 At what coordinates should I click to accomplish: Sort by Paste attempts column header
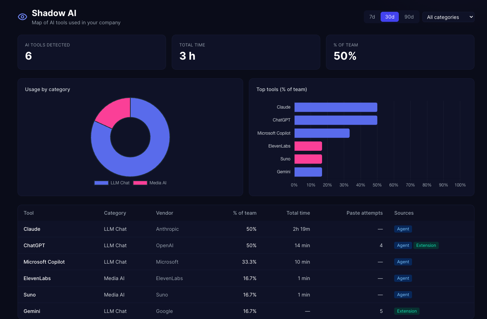[x=365, y=213]
